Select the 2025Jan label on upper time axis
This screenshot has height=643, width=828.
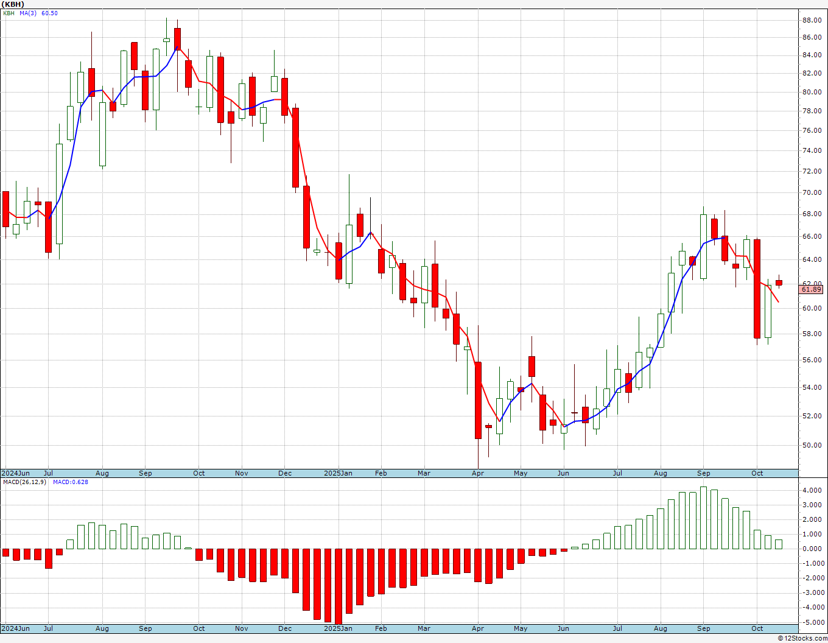(x=338, y=473)
